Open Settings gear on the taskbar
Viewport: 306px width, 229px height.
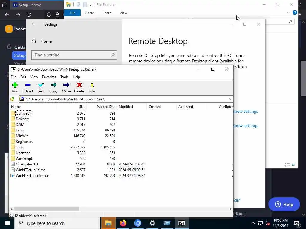[152, 223]
